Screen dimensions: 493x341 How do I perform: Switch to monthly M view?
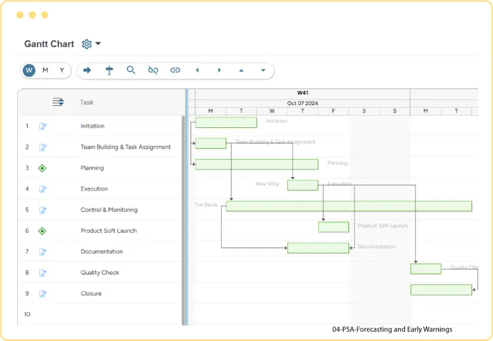point(45,70)
